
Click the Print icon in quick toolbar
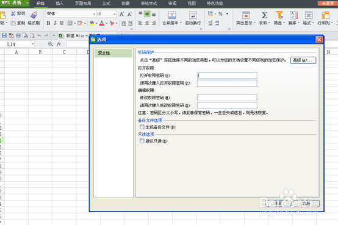18,35
